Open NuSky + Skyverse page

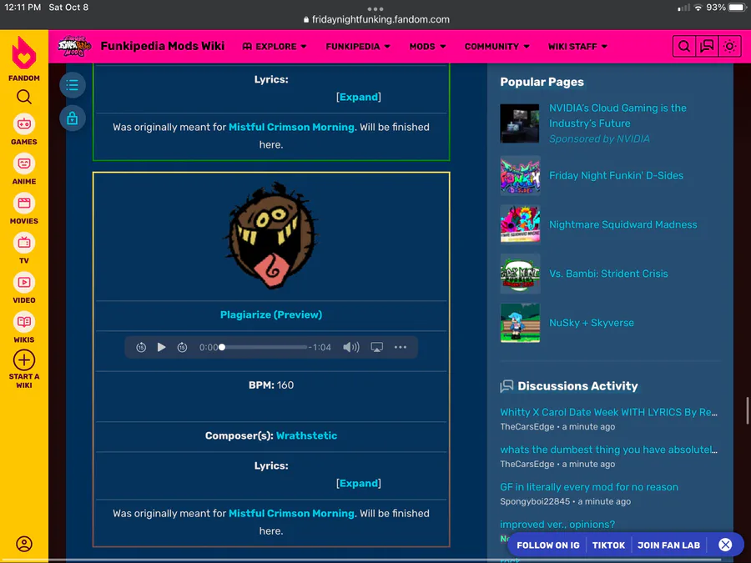click(592, 323)
